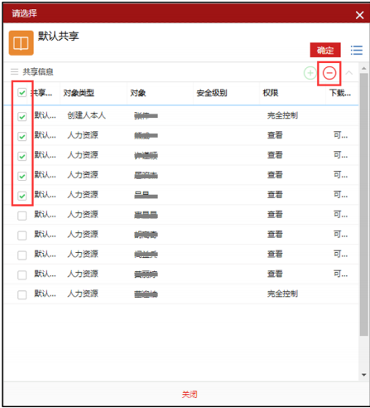The image size is (370, 408).
Task: Click the 确定 confirm button
Action: [x=325, y=50]
